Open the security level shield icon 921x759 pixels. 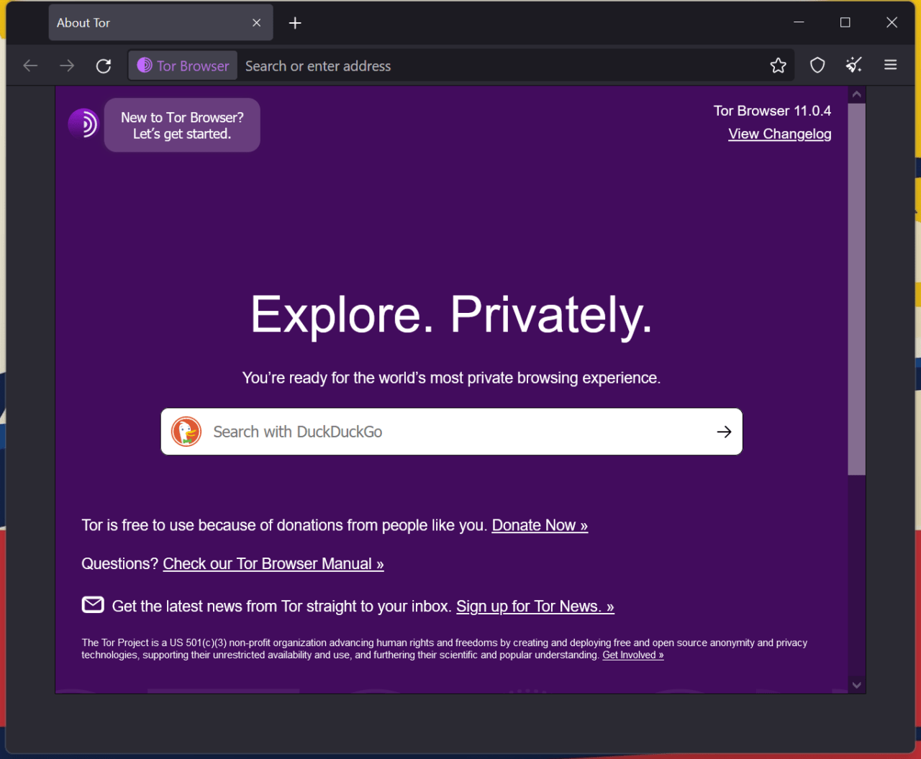pos(817,66)
